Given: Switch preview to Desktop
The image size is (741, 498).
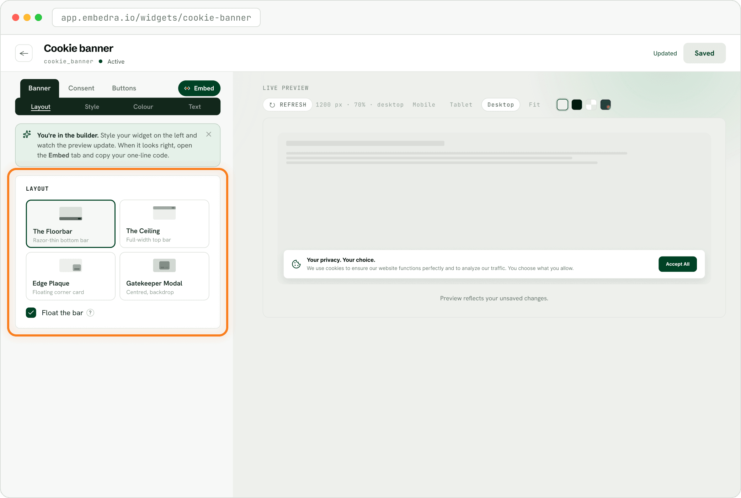Looking at the screenshot, I should pyautogui.click(x=501, y=105).
